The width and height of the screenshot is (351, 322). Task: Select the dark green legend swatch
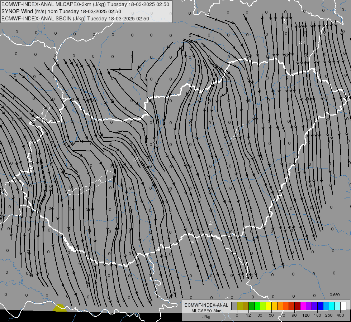pos(252,306)
